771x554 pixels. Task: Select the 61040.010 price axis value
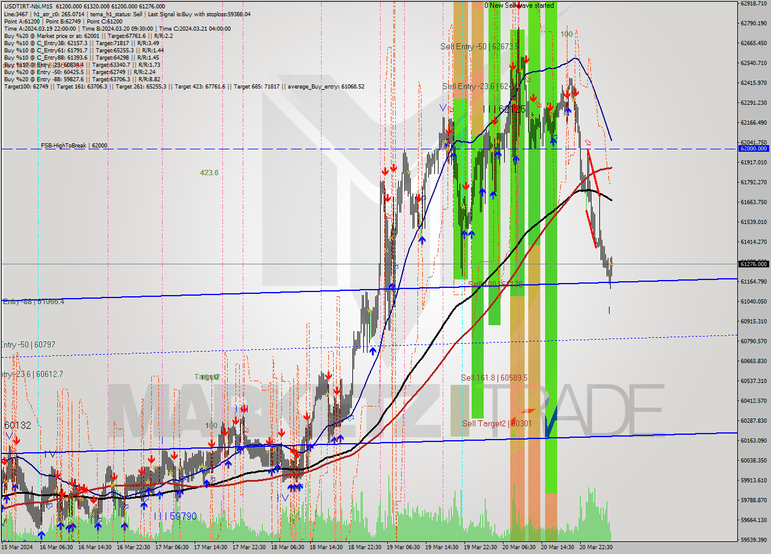click(754, 301)
